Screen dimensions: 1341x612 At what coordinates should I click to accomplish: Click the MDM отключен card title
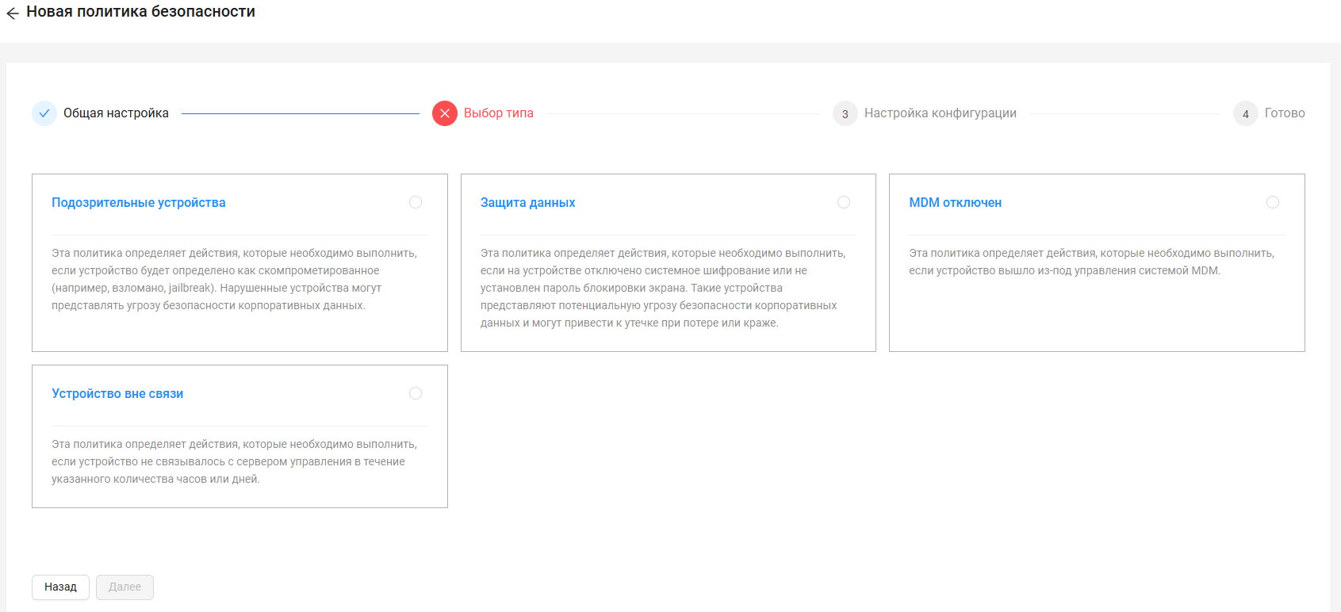pyautogui.click(x=955, y=203)
